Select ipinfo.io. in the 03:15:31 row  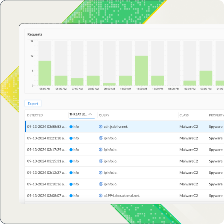pyautogui.click(x=110, y=161)
